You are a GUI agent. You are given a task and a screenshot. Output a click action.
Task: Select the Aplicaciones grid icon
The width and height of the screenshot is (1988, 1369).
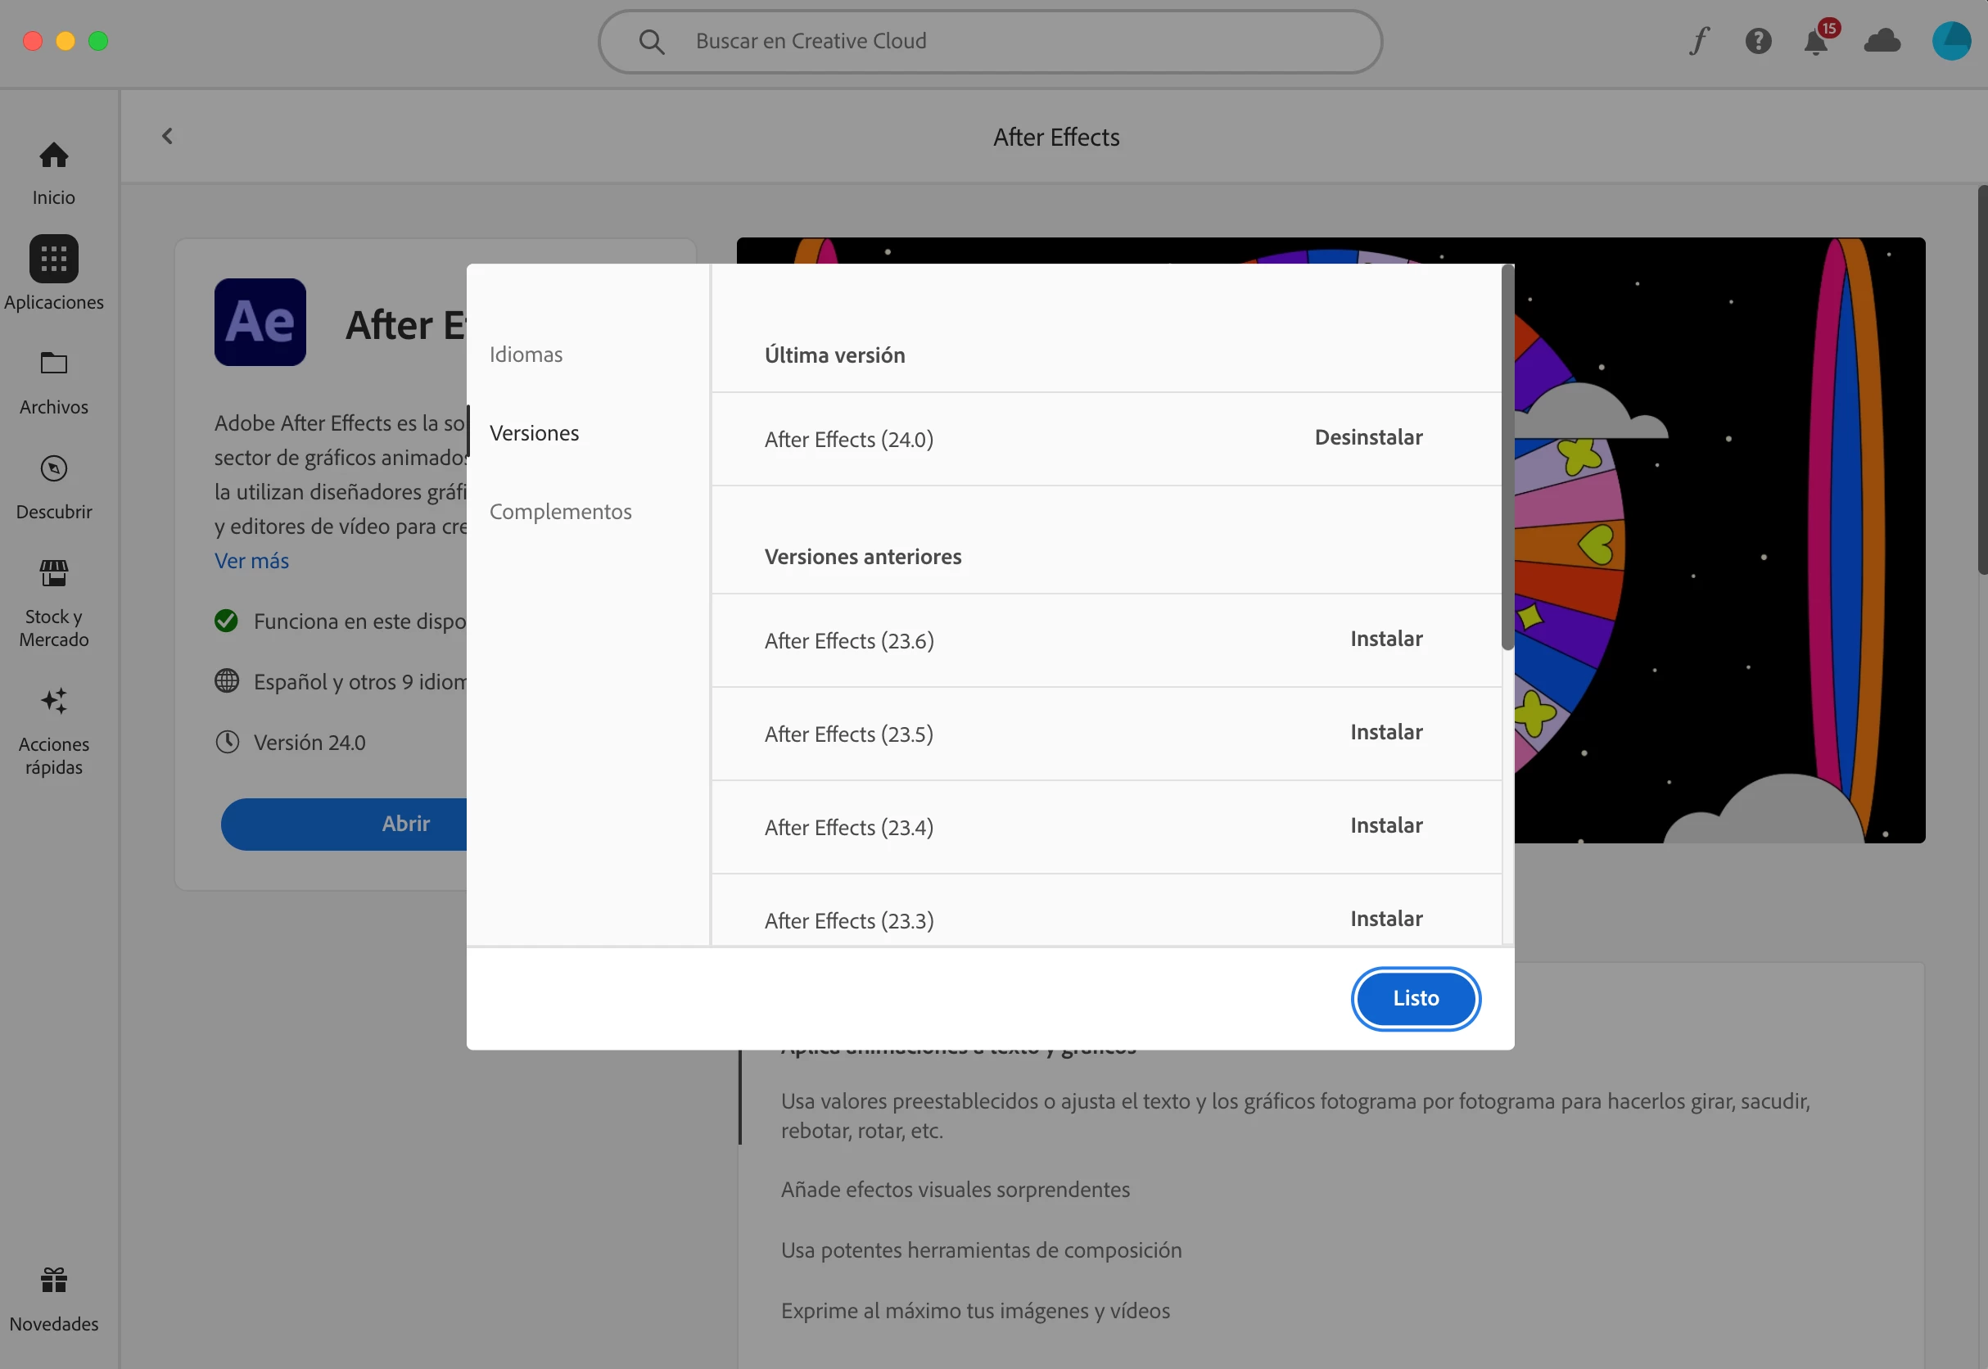click(53, 259)
